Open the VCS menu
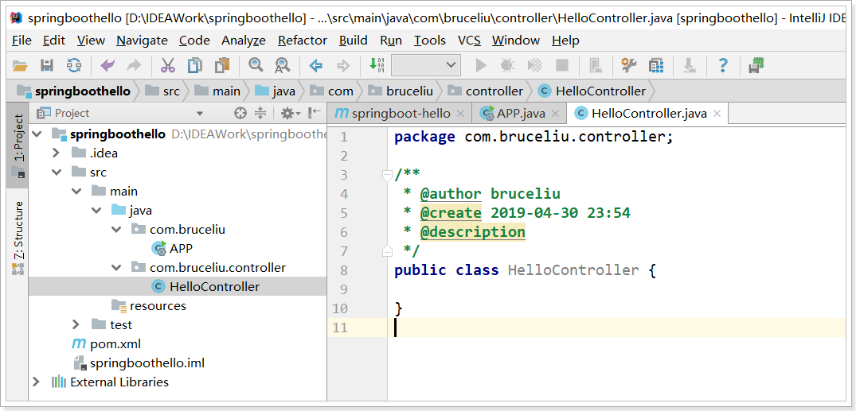Screen dimensions: 856x411 (470, 41)
